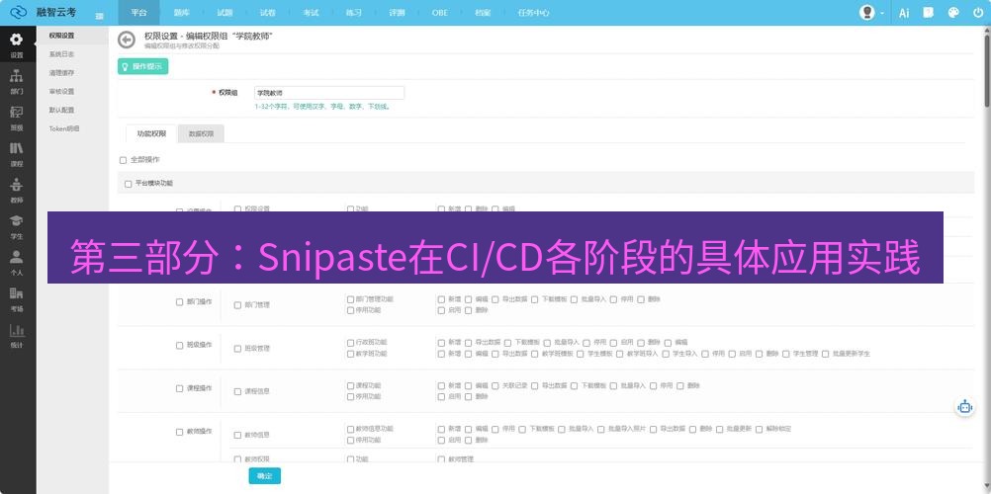
Task: Switch to the 数据权限 tab
Action: point(201,134)
